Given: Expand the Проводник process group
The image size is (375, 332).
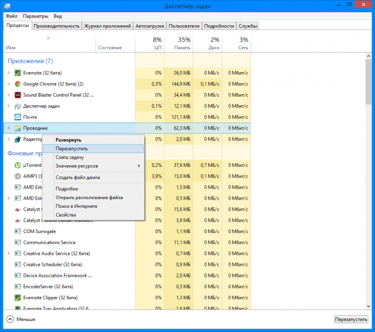Looking at the screenshot, I should point(9,128).
